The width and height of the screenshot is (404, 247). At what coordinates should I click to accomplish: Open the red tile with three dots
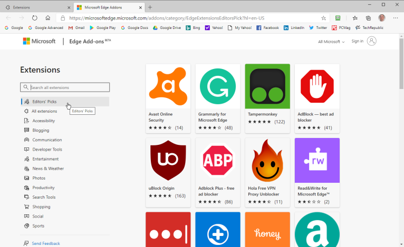pos(168,230)
